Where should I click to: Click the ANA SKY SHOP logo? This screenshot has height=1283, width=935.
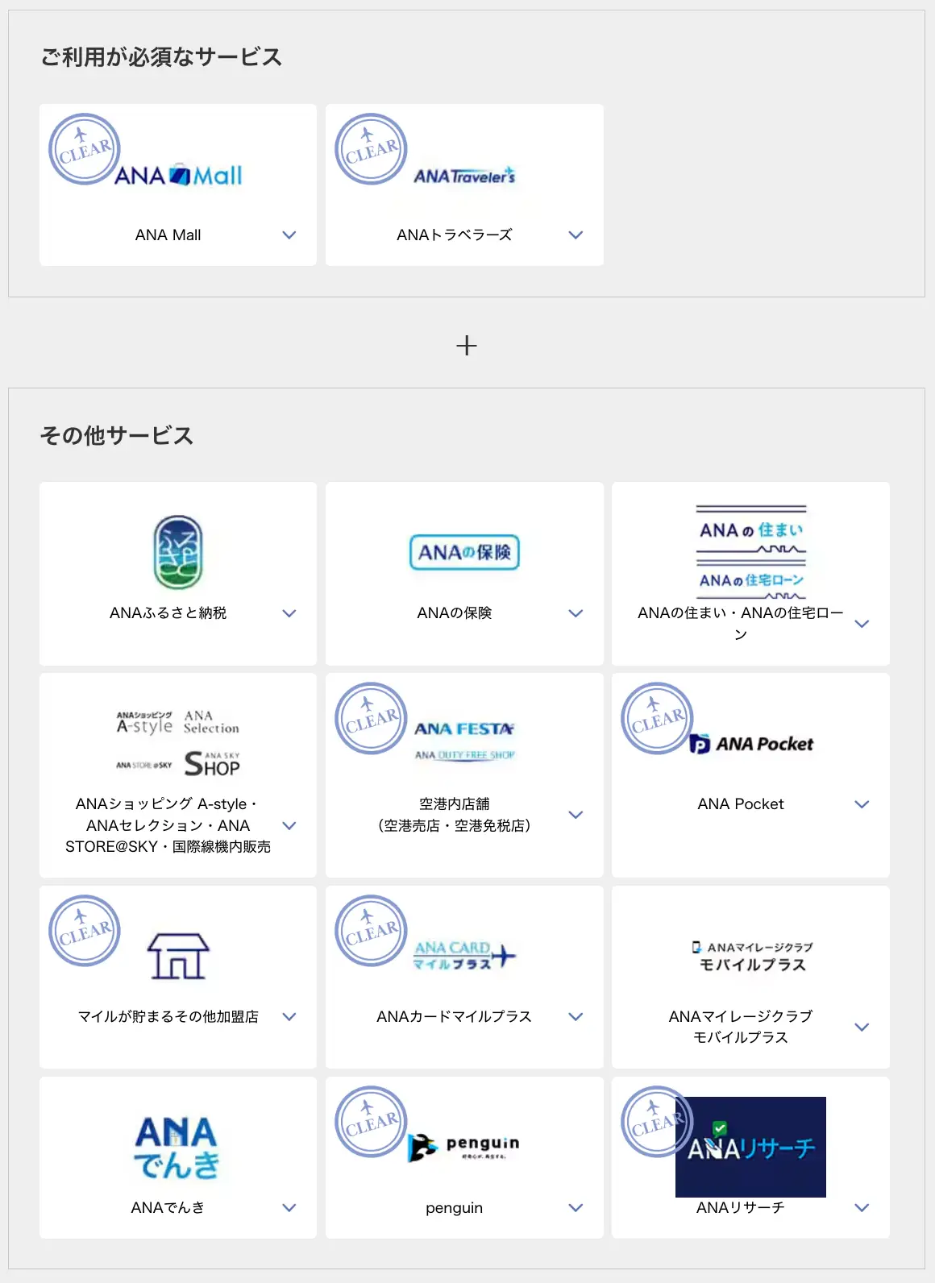[212, 763]
